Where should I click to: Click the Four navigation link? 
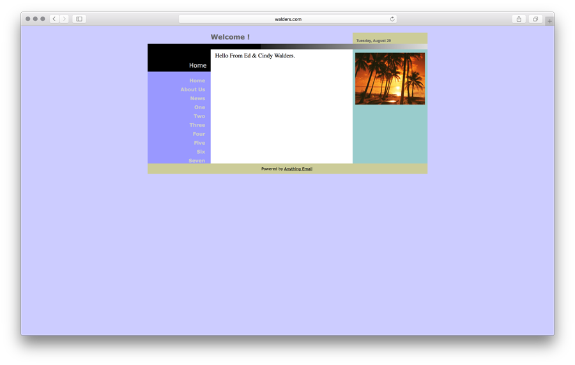pyautogui.click(x=199, y=135)
